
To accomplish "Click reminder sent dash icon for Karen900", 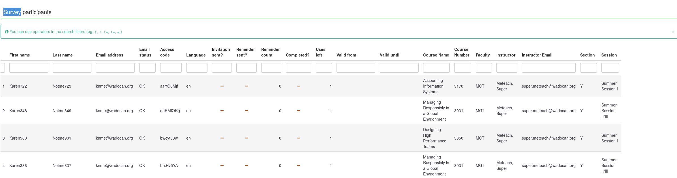I will [247, 138].
